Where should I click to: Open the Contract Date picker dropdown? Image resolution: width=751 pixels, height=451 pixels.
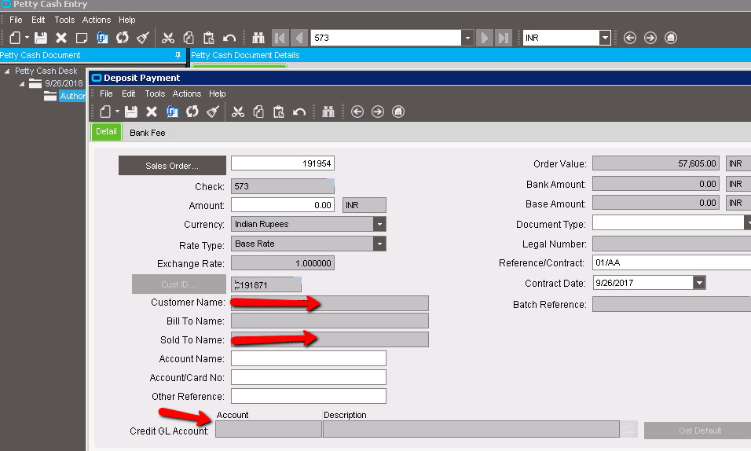[699, 283]
